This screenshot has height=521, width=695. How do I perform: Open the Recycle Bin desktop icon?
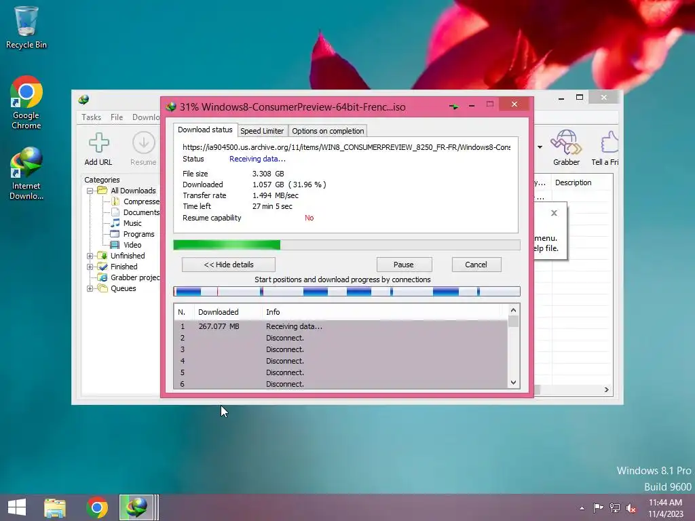coord(26,27)
